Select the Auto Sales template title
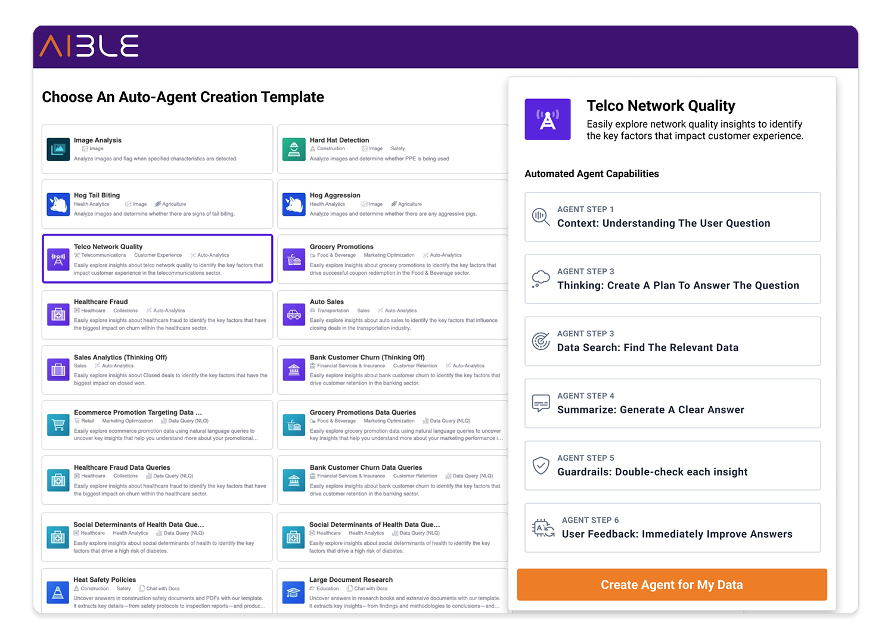Screen dimensions: 888x642 click(x=327, y=302)
